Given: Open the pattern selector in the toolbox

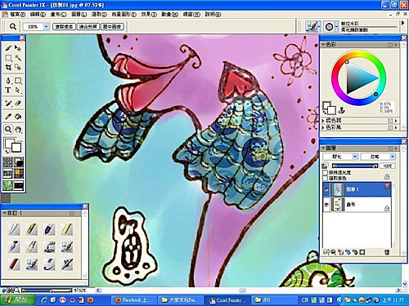Looking at the screenshot, I should tap(8, 174).
